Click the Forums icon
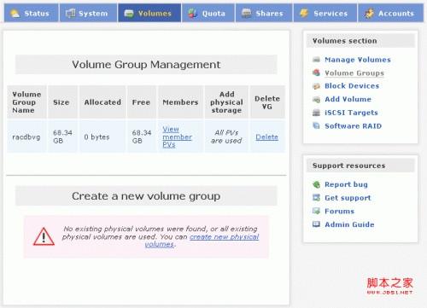This screenshot has width=427, height=308. pyautogui.click(x=316, y=211)
